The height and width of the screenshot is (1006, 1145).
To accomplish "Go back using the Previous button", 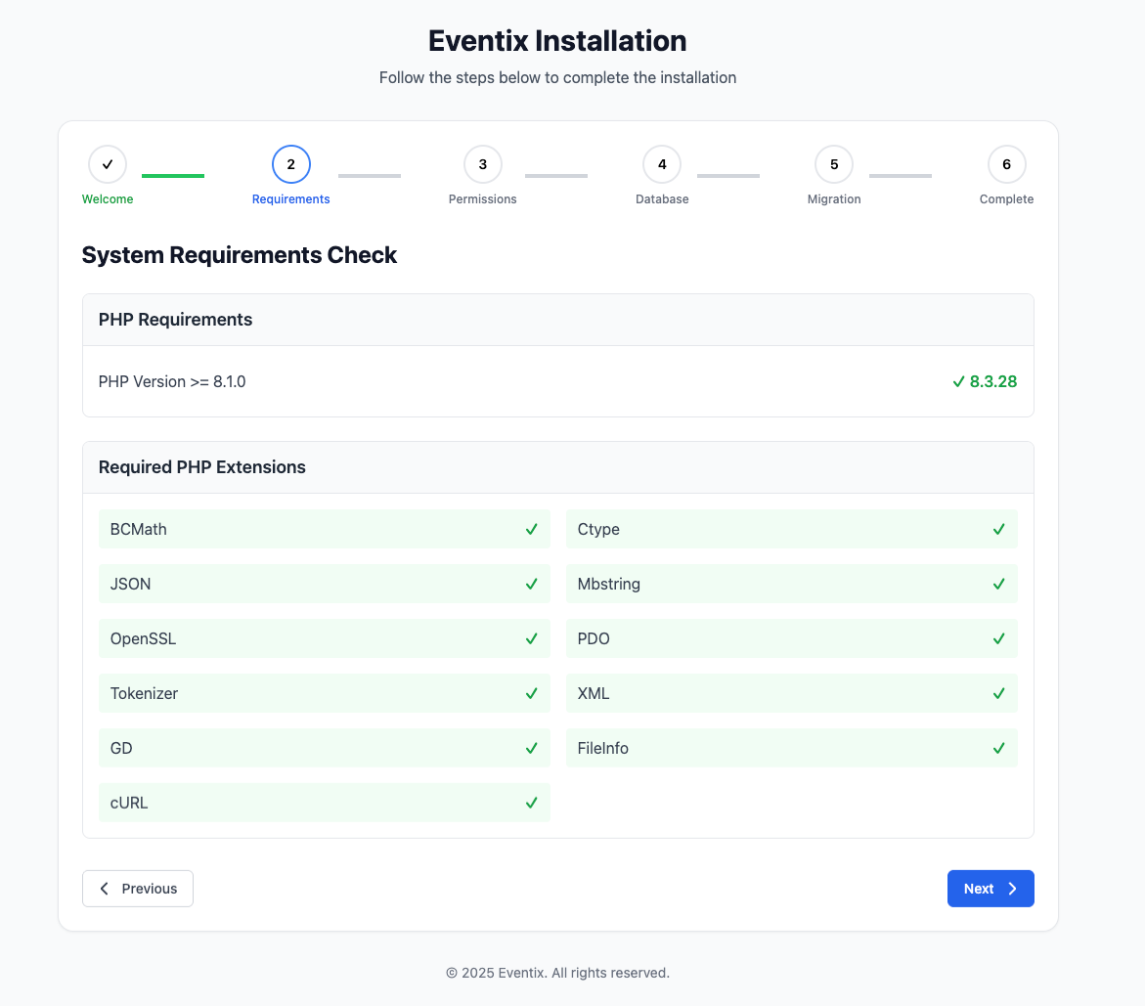I will pos(138,888).
